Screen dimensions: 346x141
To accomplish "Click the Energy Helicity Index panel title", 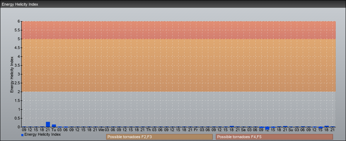I will click(20, 4).
